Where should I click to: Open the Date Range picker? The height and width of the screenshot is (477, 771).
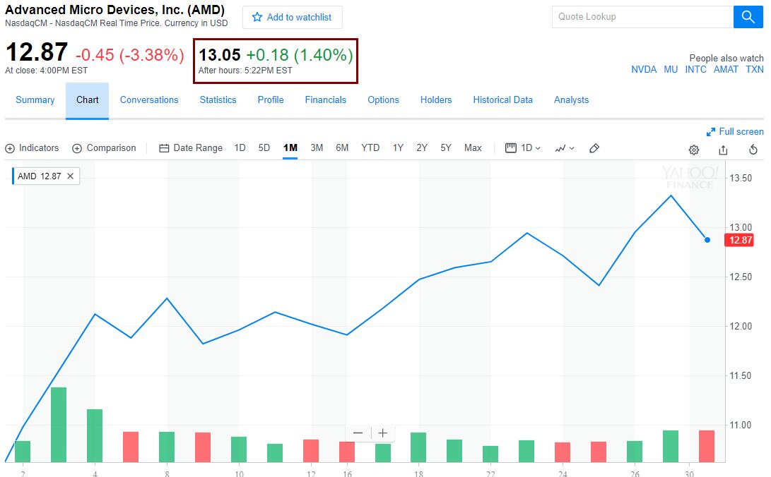click(191, 148)
